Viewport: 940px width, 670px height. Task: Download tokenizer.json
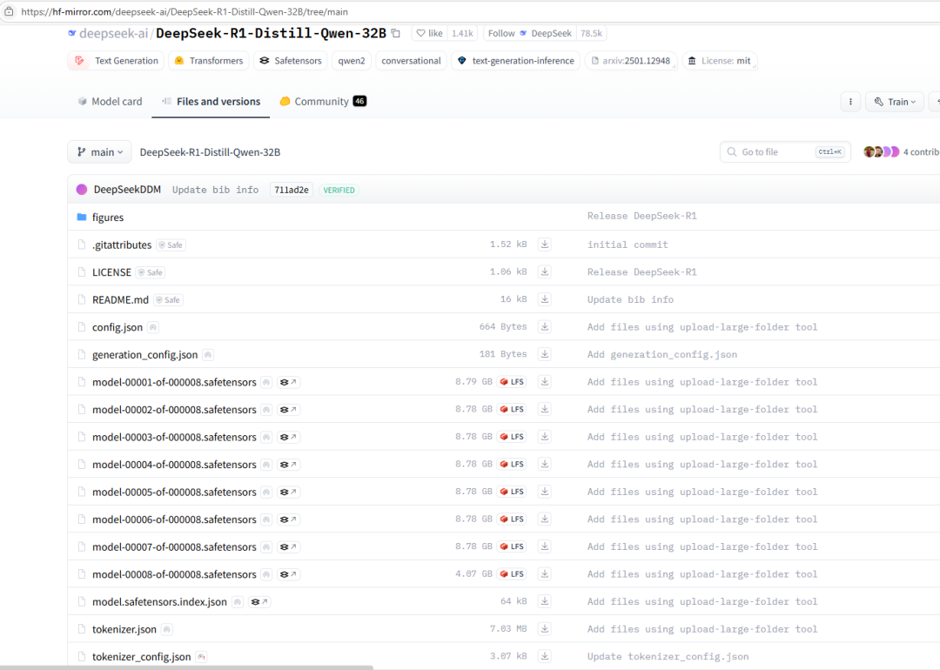[x=544, y=629]
